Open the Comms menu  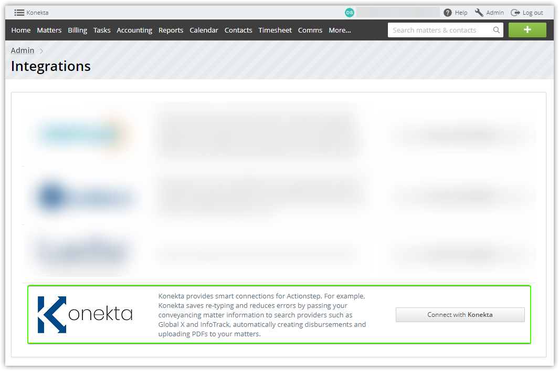(x=310, y=30)
